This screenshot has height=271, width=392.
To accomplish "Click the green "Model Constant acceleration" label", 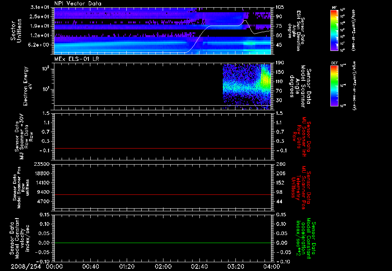I will [x=306, y=238].
